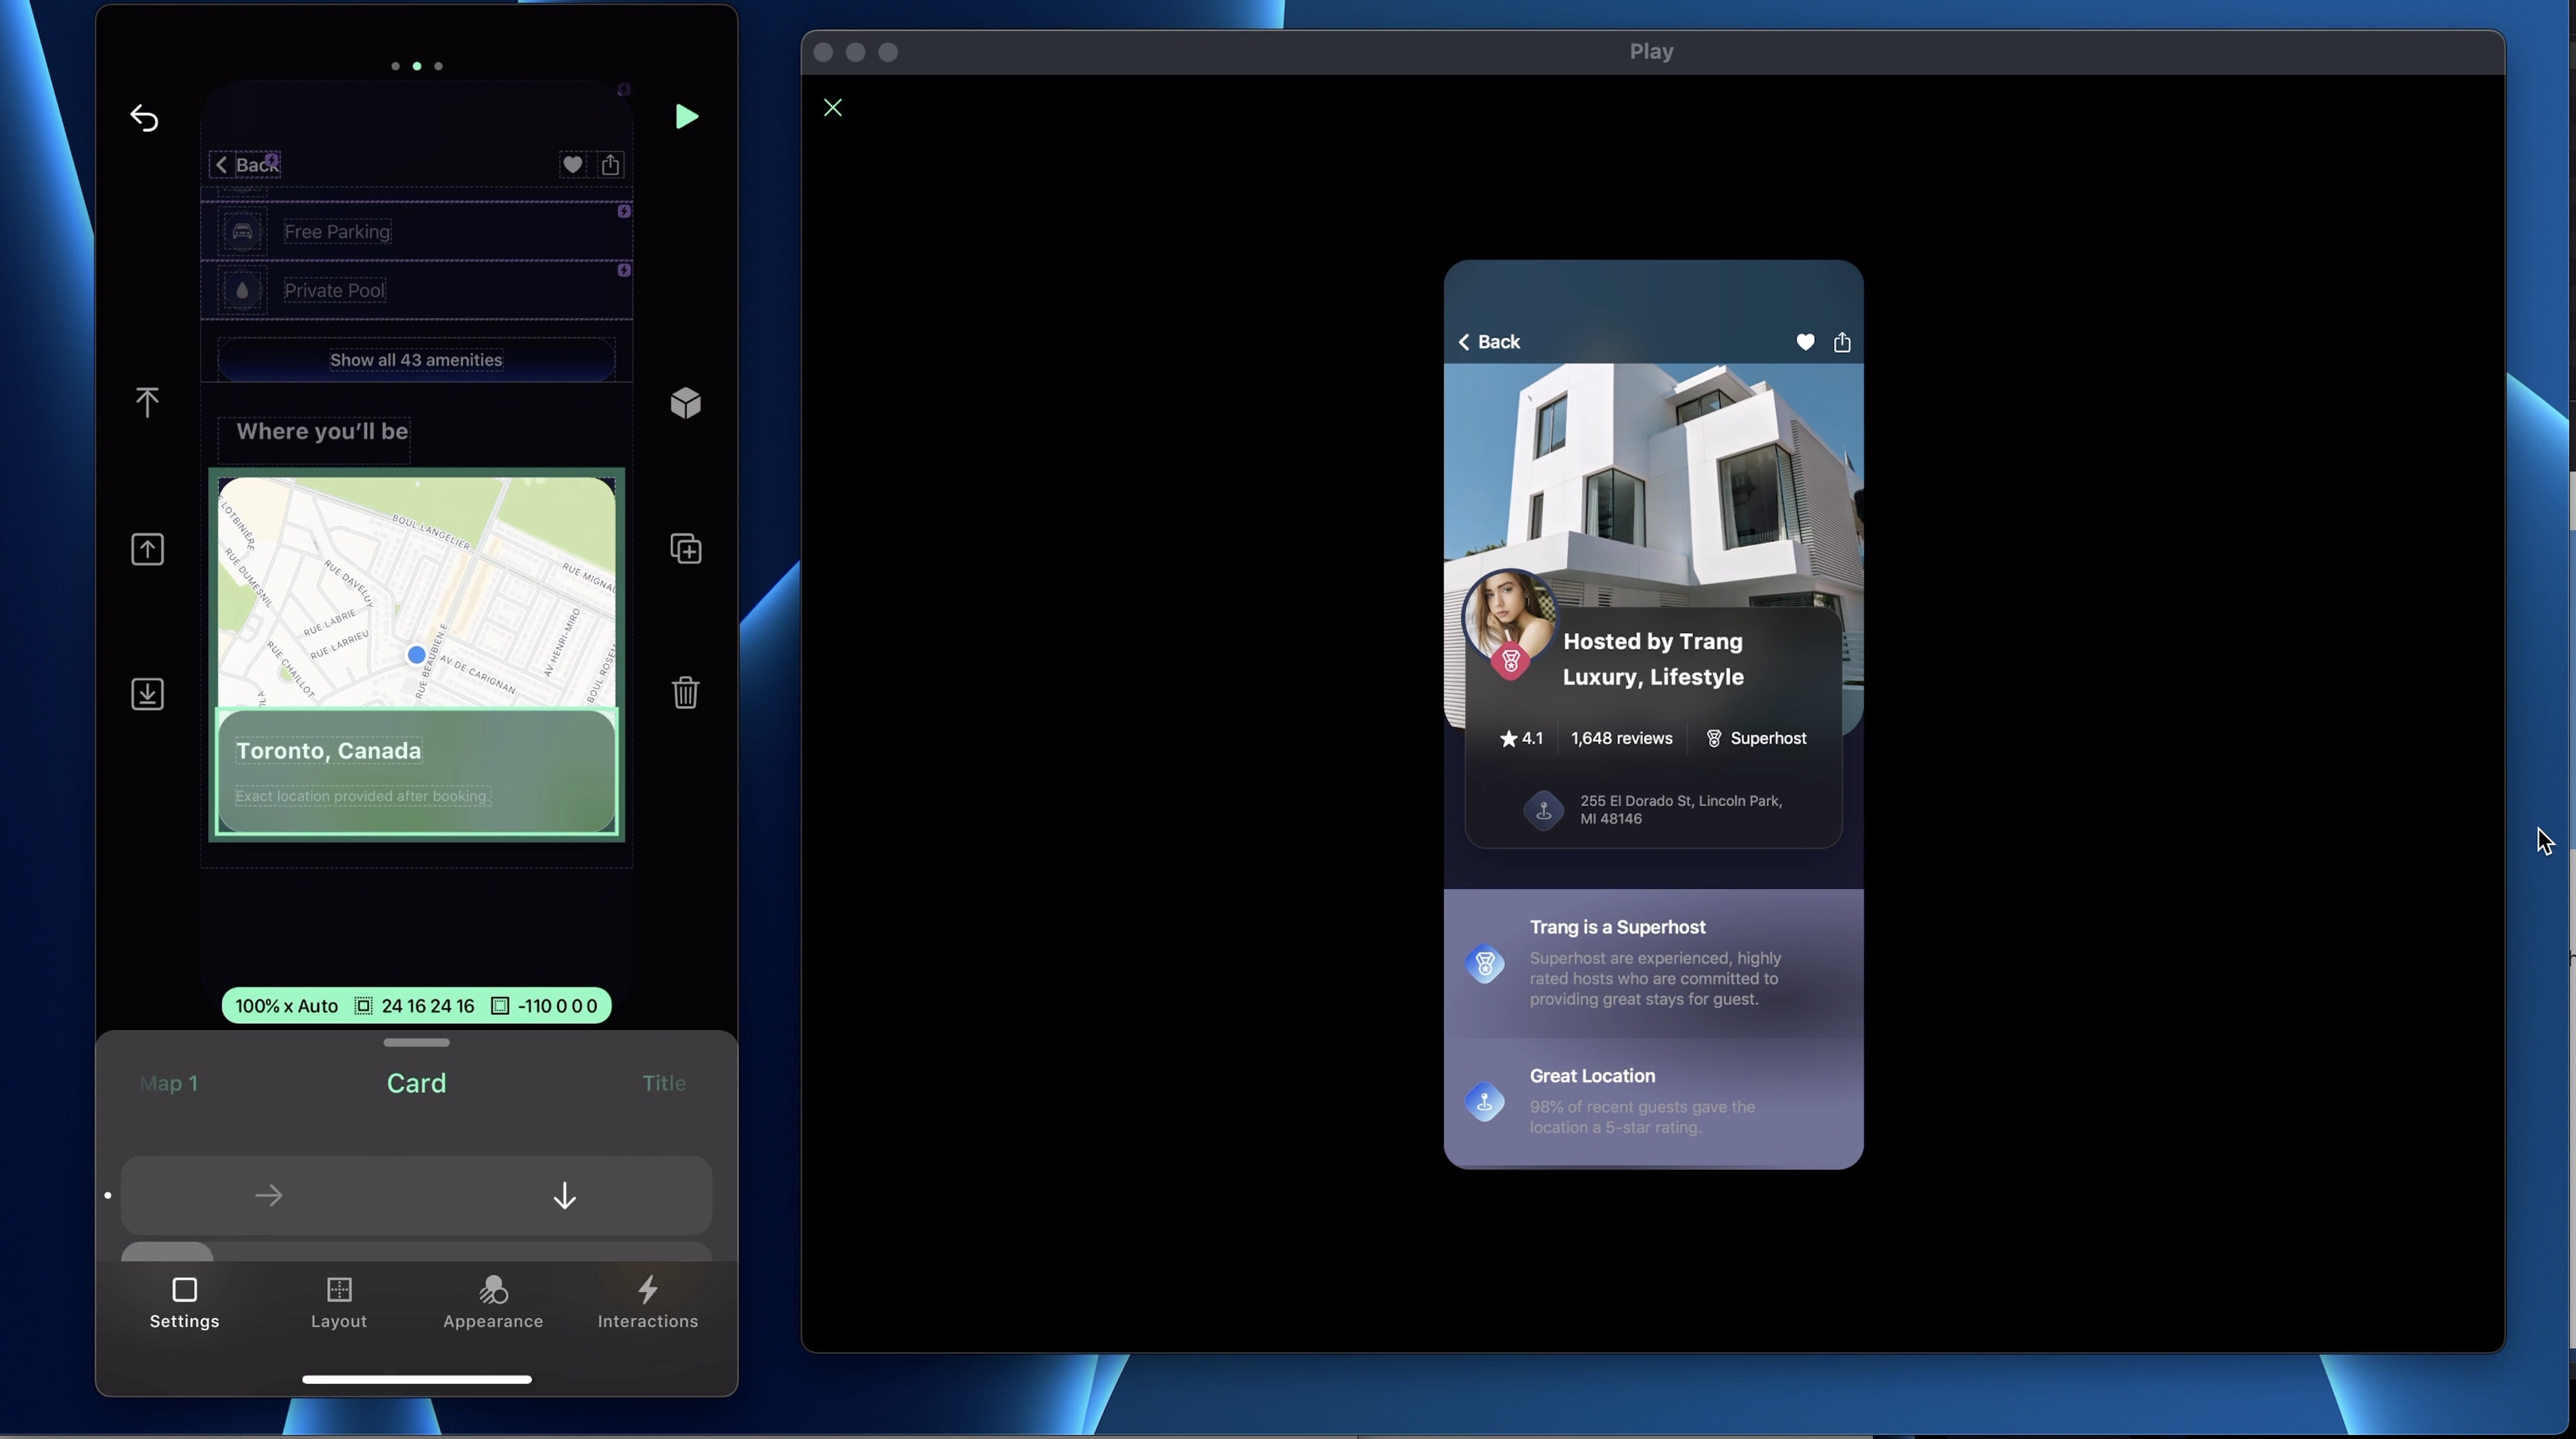Open the 3D cube component icon

pos(686,403)
